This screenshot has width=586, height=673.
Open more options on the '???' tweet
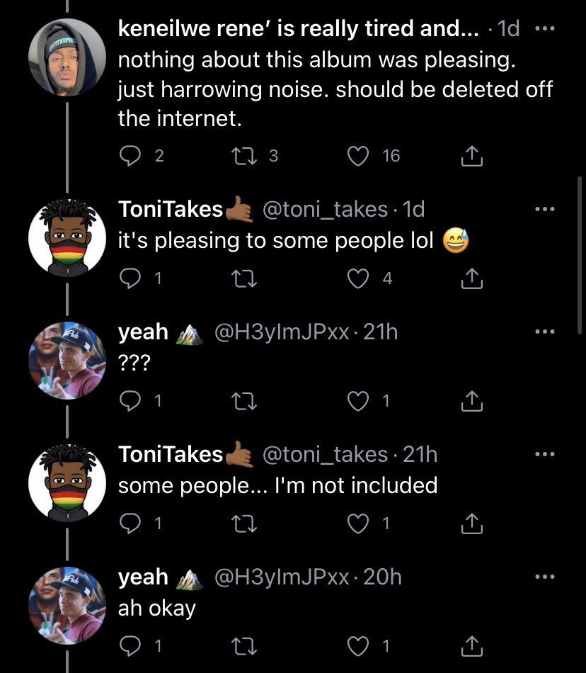coord(543,332)
